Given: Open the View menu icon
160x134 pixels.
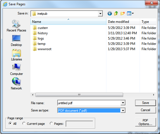Looking at the screenshot, I should [130, 13].
